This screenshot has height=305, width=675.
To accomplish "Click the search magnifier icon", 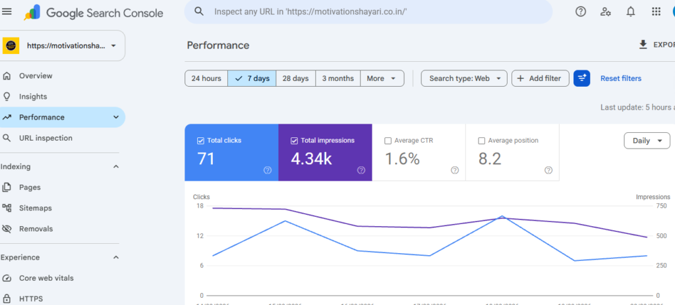I will click(199, 12).
